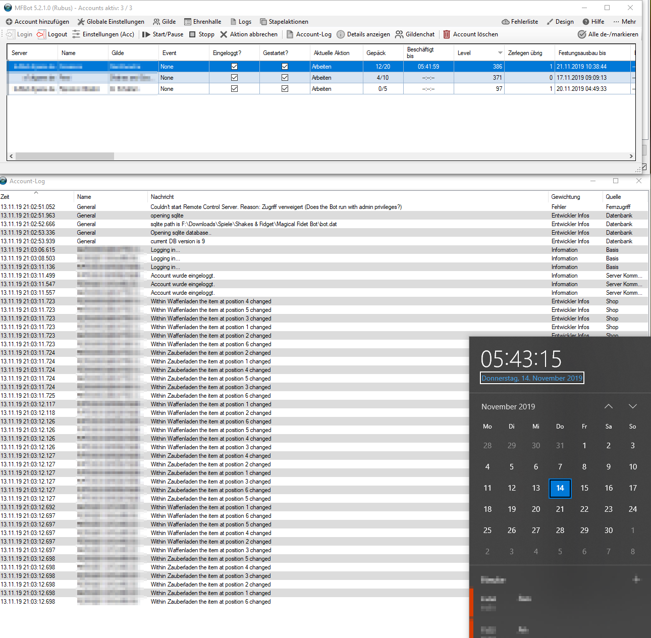Open the Design brush icon
This screenshot has height=638, width=651.
[550, 22]
